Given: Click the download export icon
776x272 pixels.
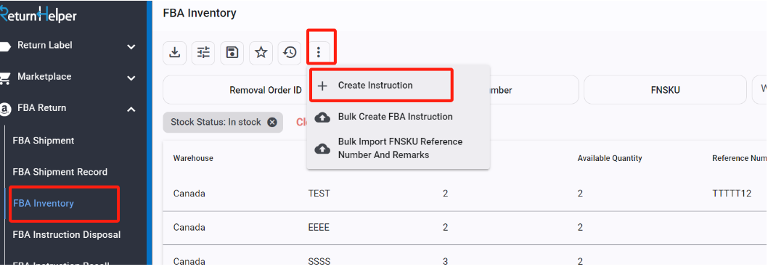Looking at the screenshot, I should (175, 52).
